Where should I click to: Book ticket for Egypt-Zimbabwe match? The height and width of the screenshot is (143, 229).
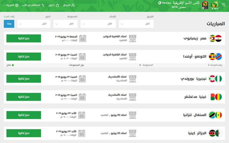pos(24,38)
